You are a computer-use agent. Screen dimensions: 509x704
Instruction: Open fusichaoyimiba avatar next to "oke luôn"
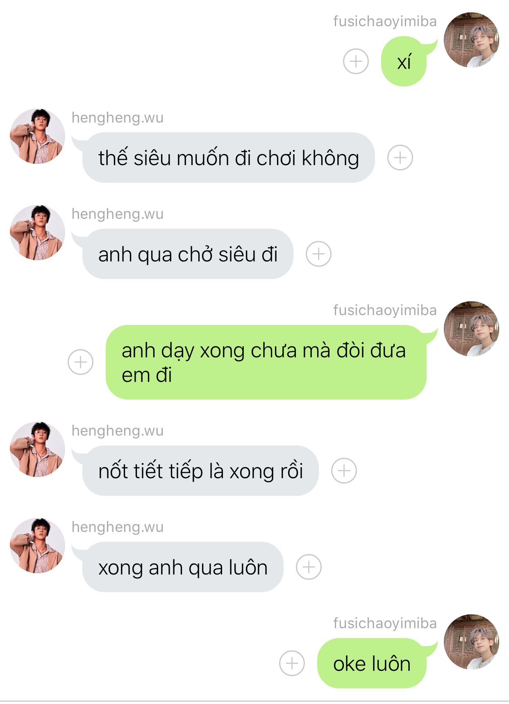coord(472,642)
